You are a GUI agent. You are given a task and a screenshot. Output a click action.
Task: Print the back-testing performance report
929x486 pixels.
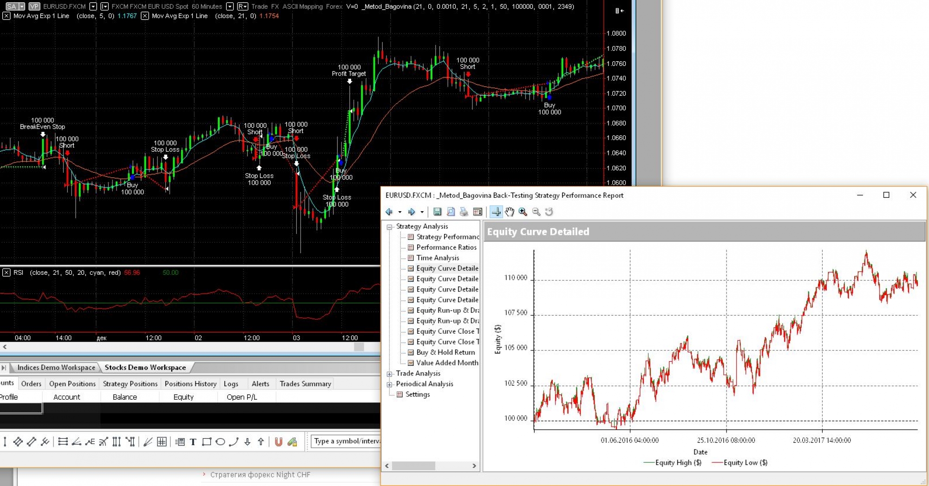(464, 212)
